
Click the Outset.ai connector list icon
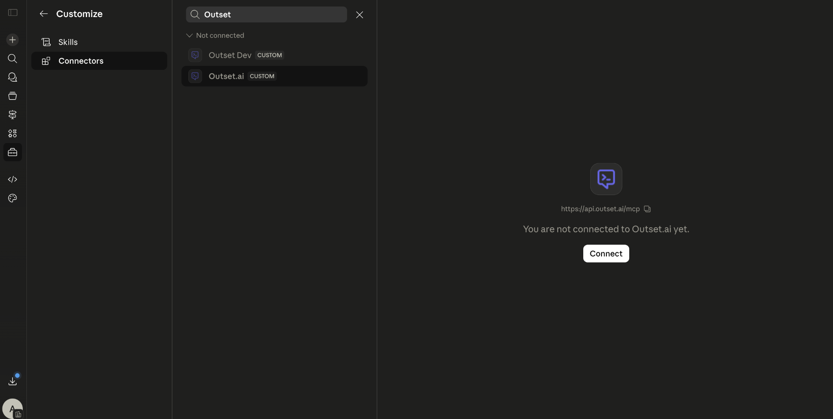click(x=195, y=76)
